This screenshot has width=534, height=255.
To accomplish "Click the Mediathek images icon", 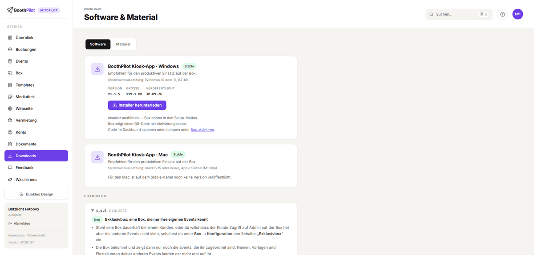I will (x=10, y=97).
